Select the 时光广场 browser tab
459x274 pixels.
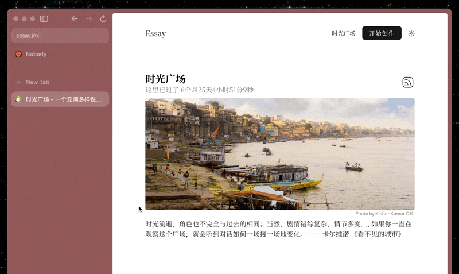coord(60,99)
